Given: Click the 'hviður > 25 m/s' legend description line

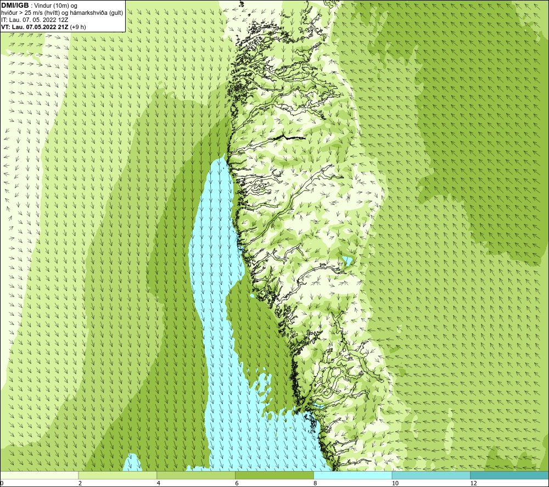Looking at the screenshot, I should [x=62, y=13].
